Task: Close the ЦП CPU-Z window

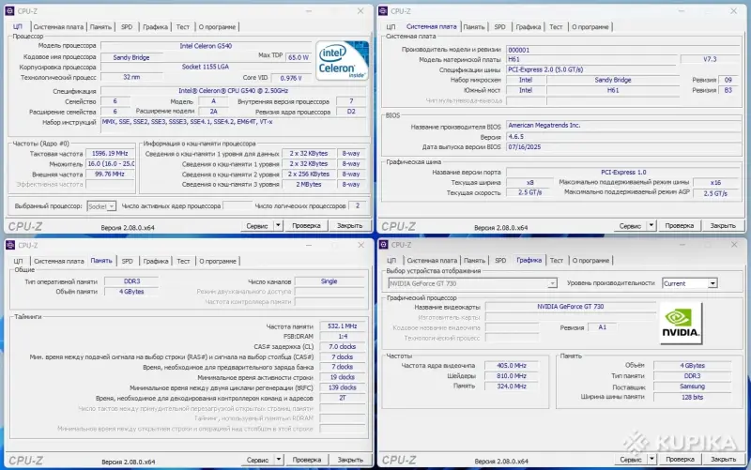Action: pyautogui.click(x=360, y=10)
